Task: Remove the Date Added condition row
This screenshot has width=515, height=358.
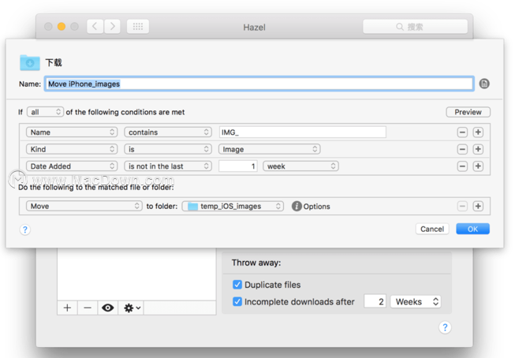Action: point(462,166)
